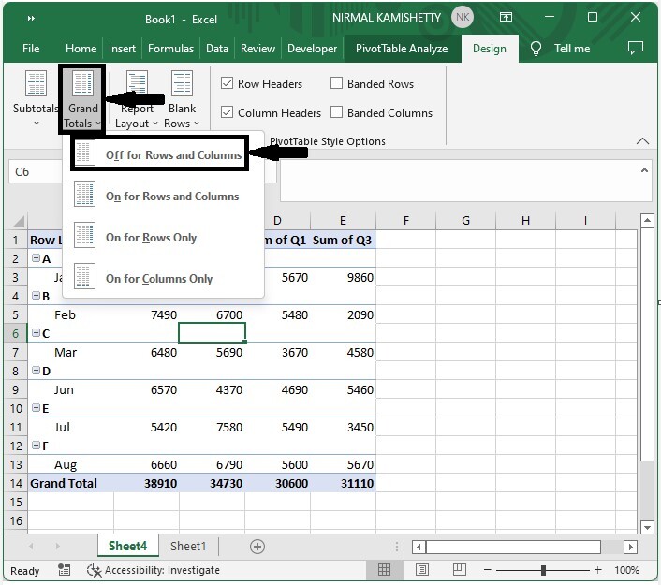This screenshot has width=661, height=585.
Task: Collapse group C in the pivot table
Action: 37,333
